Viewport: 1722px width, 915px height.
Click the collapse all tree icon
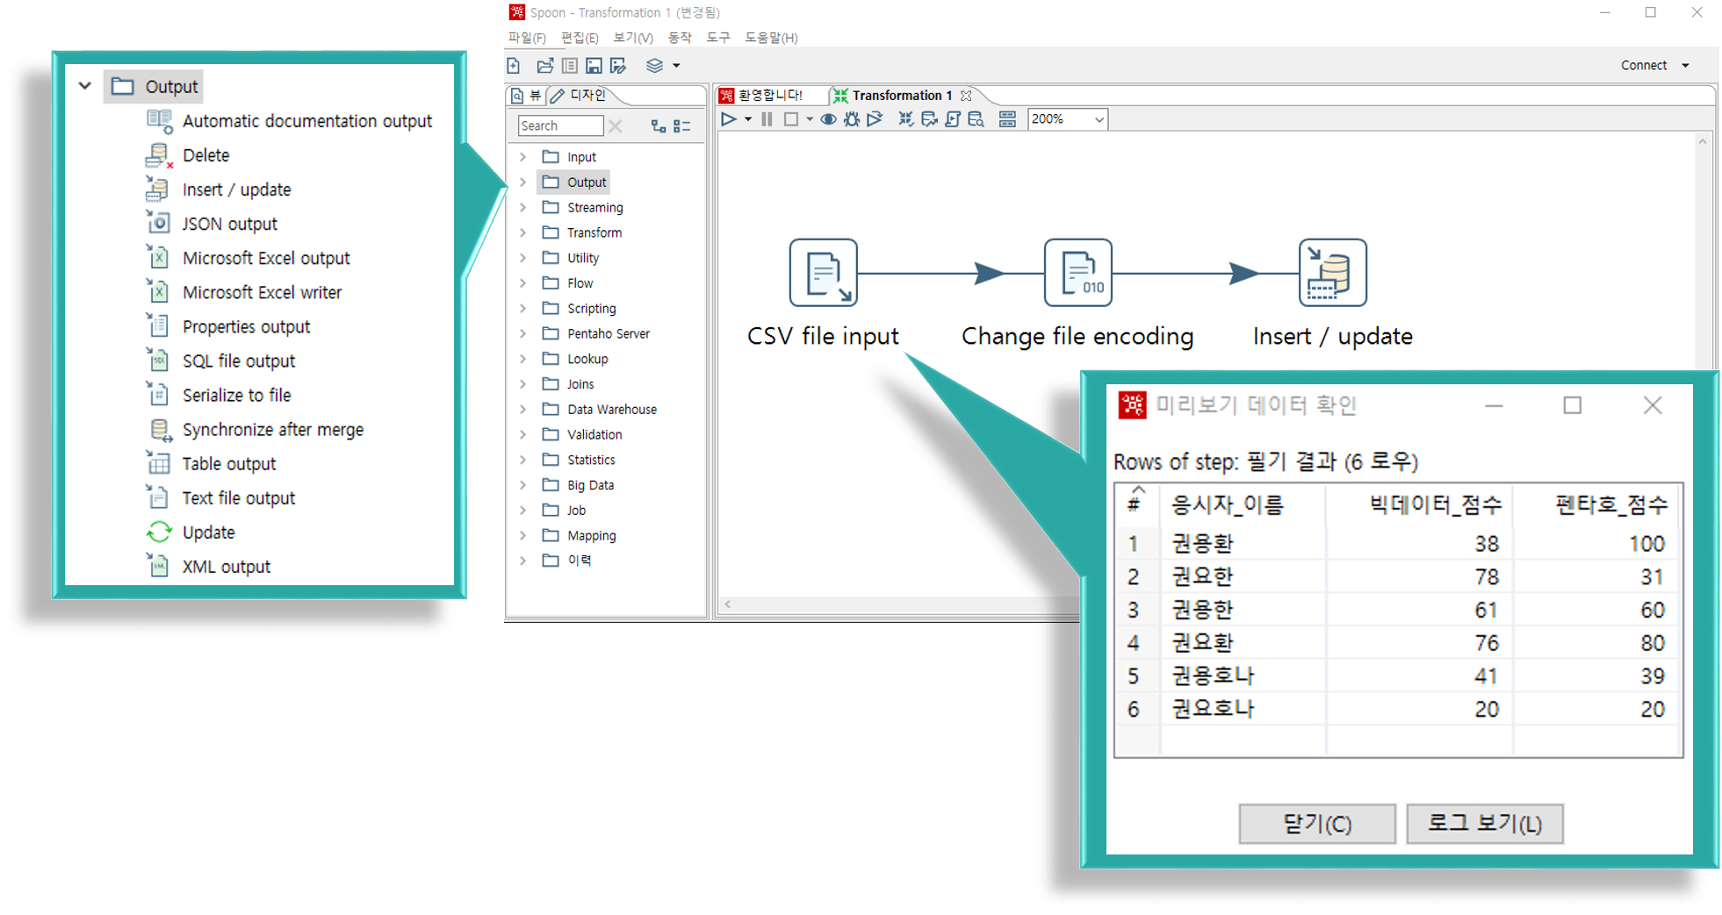(x=682, y=126)
